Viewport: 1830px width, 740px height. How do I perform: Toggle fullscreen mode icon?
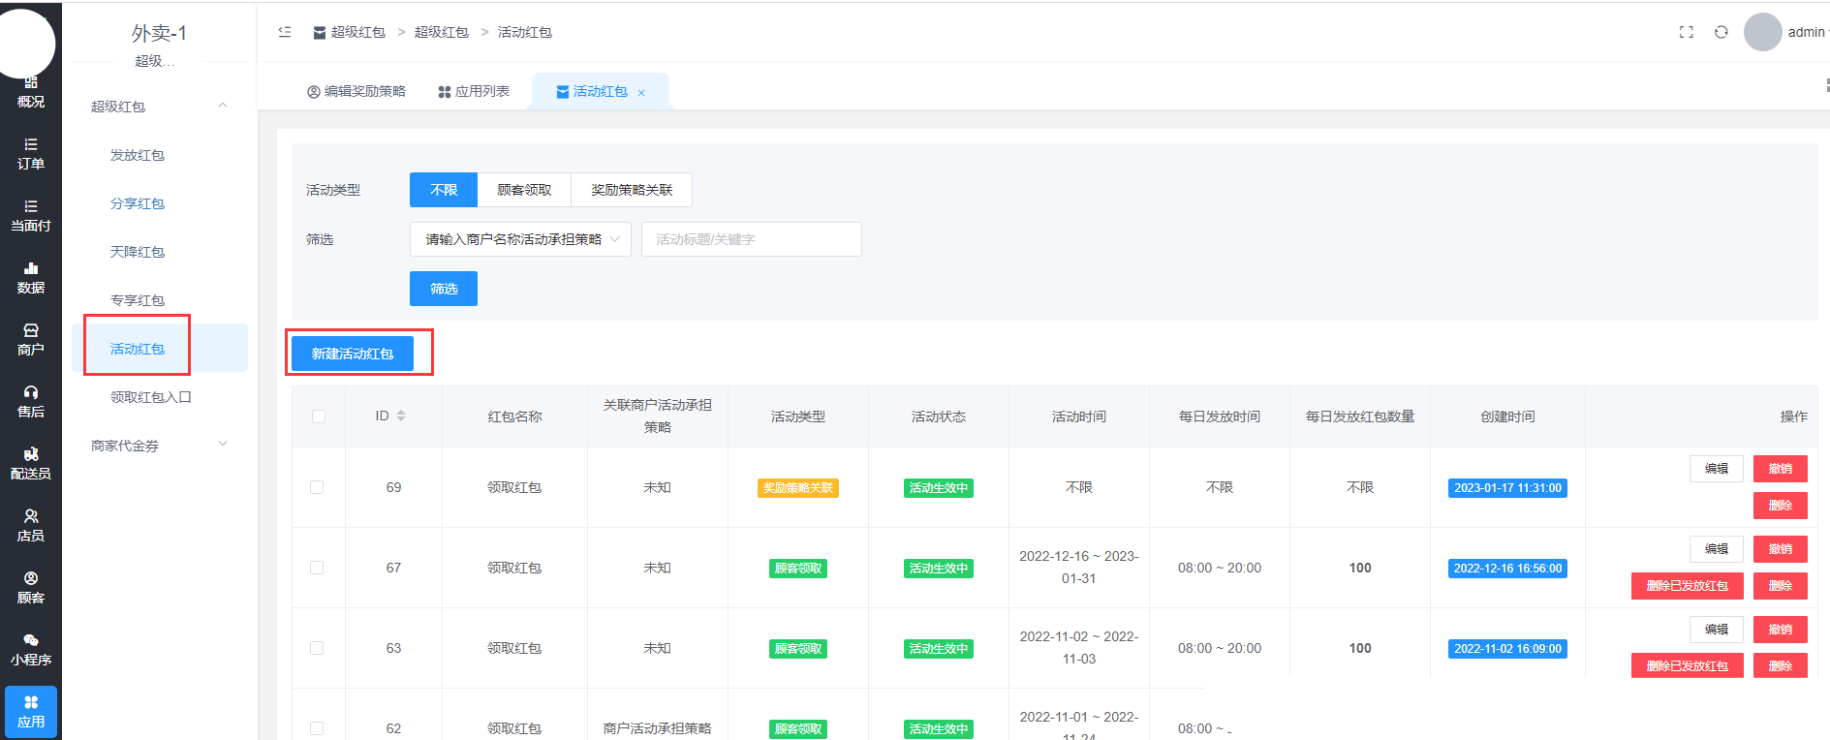pyautogui.click(x=1686, y=32)
